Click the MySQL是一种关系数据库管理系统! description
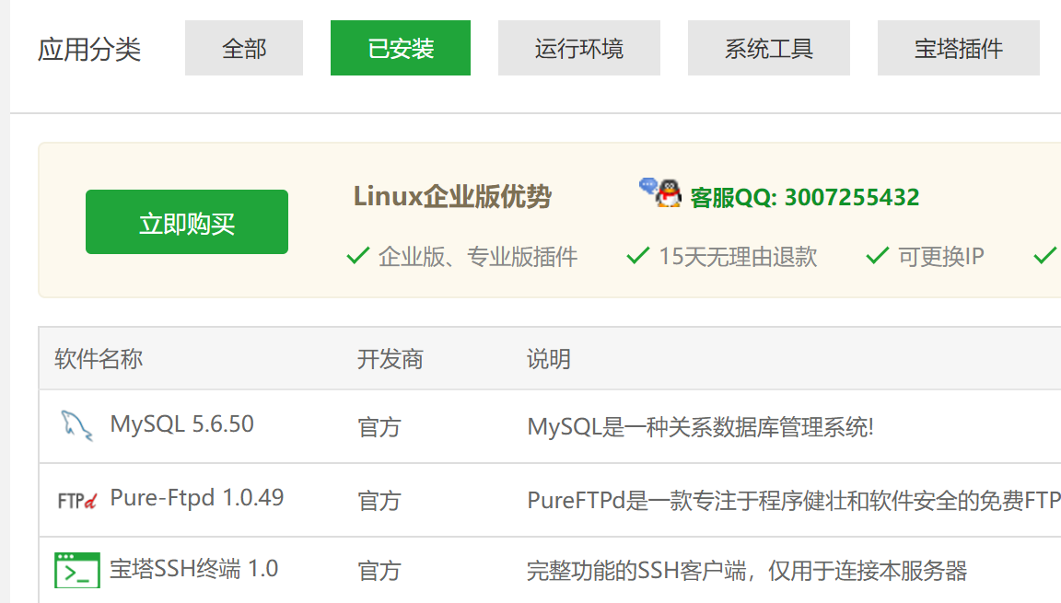The image size is (1061, 603). pos(700,427)
